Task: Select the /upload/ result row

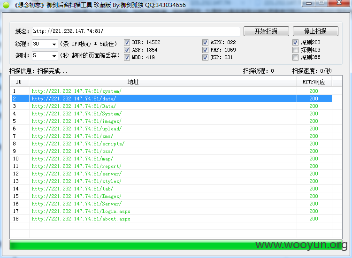Action: pyautogui.click(x=172, y=129)
